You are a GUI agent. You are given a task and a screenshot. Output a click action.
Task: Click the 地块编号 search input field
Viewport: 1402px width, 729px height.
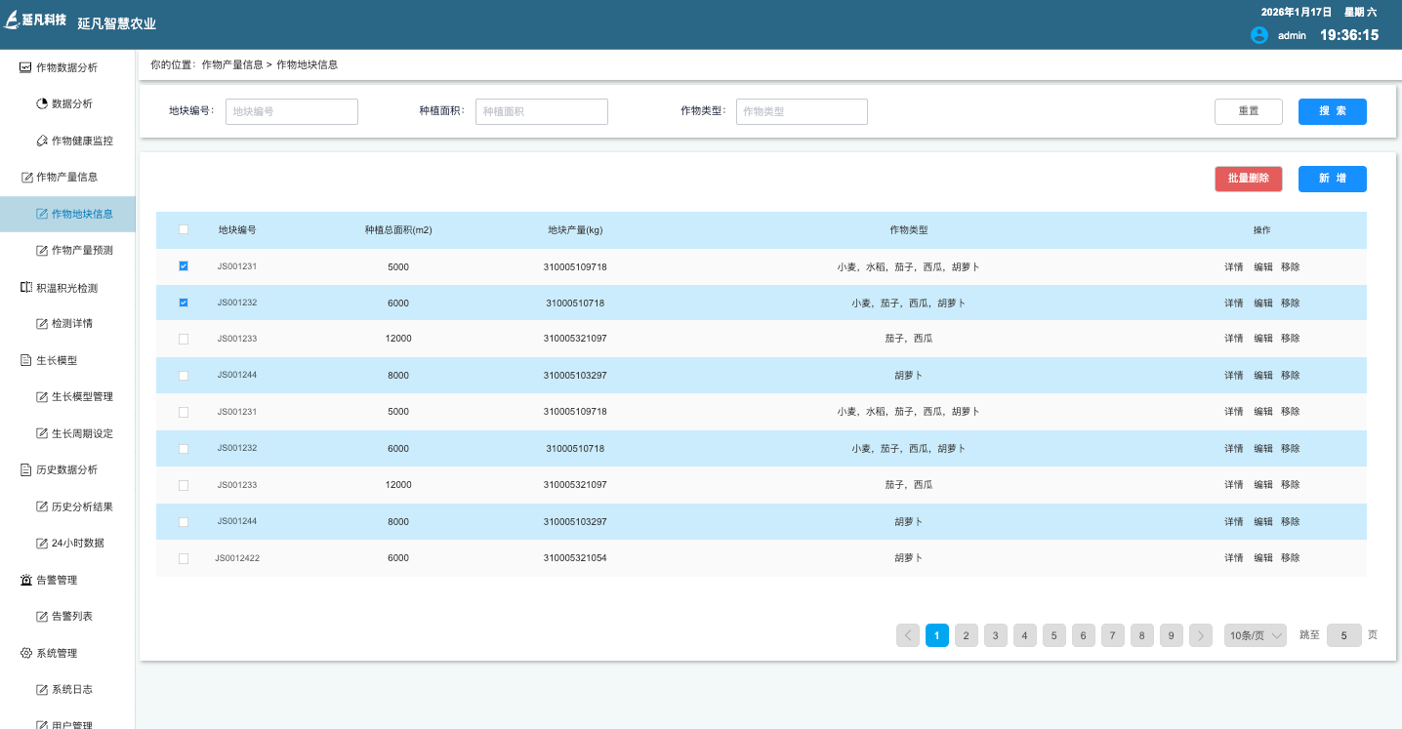click(291, 111)
